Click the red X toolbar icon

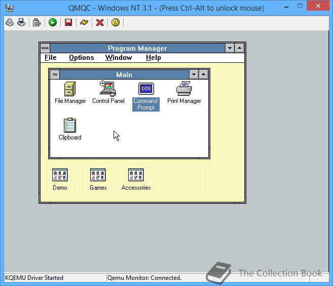pyautogui.click(x=100, y=22)
